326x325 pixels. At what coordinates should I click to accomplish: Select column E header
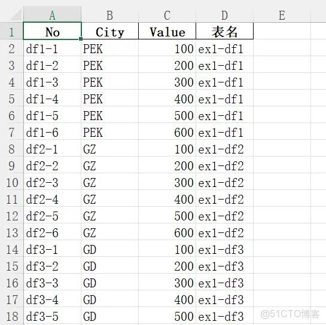tap(282, 14)
